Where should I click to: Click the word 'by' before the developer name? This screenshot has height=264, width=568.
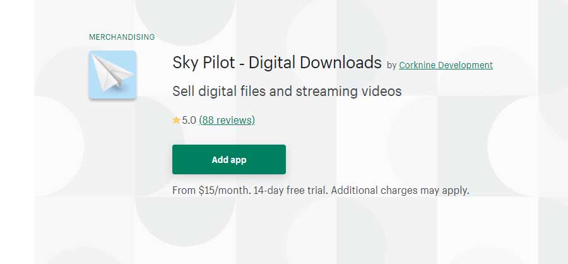(x=391, y=66)
